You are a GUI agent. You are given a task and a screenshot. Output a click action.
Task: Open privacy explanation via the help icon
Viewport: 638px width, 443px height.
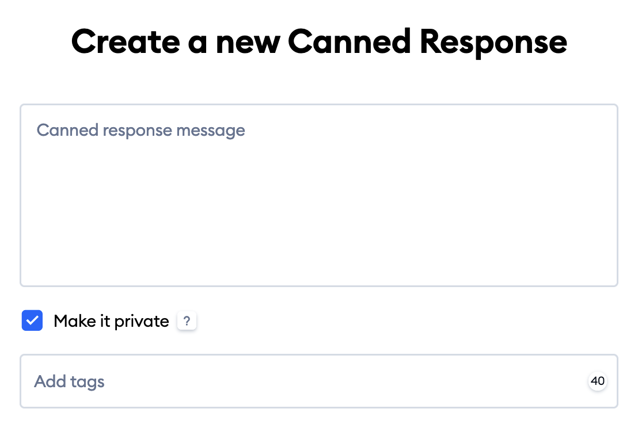[x=187, y=321]
